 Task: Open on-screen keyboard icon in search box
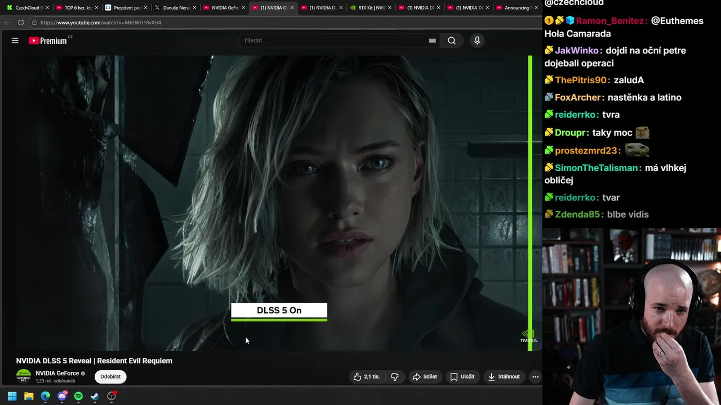click(x=432, y=40)
